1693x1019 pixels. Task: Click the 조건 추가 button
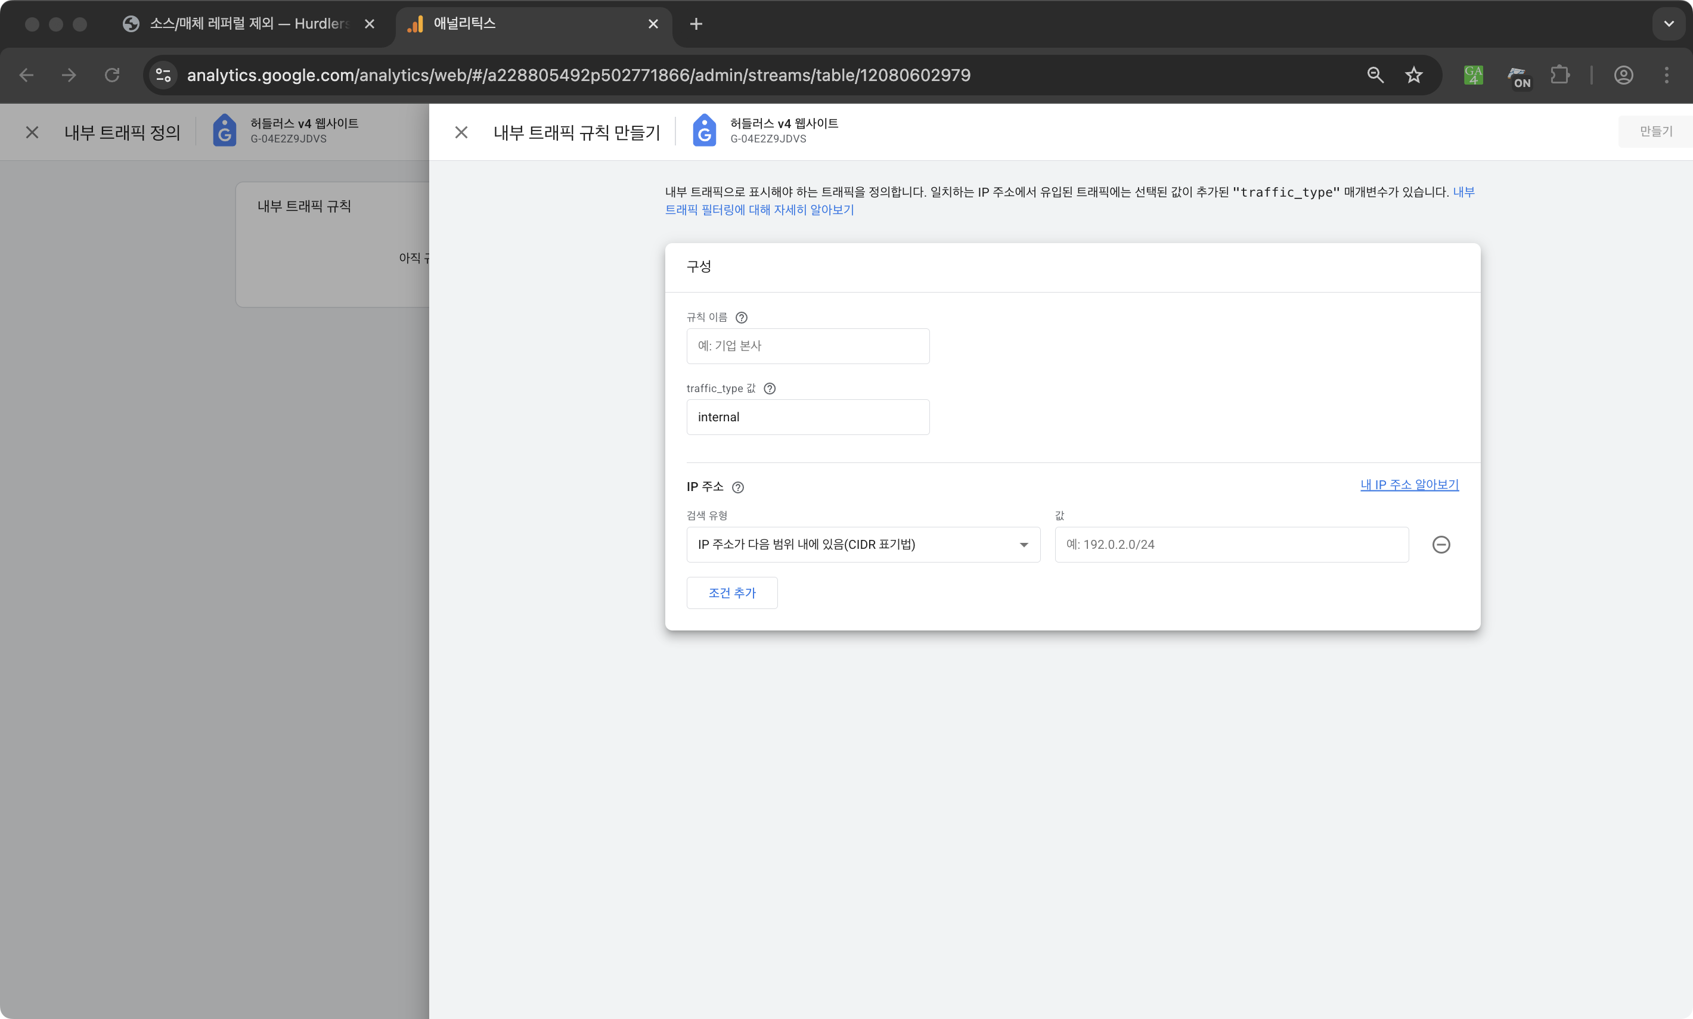pos(731,592)
